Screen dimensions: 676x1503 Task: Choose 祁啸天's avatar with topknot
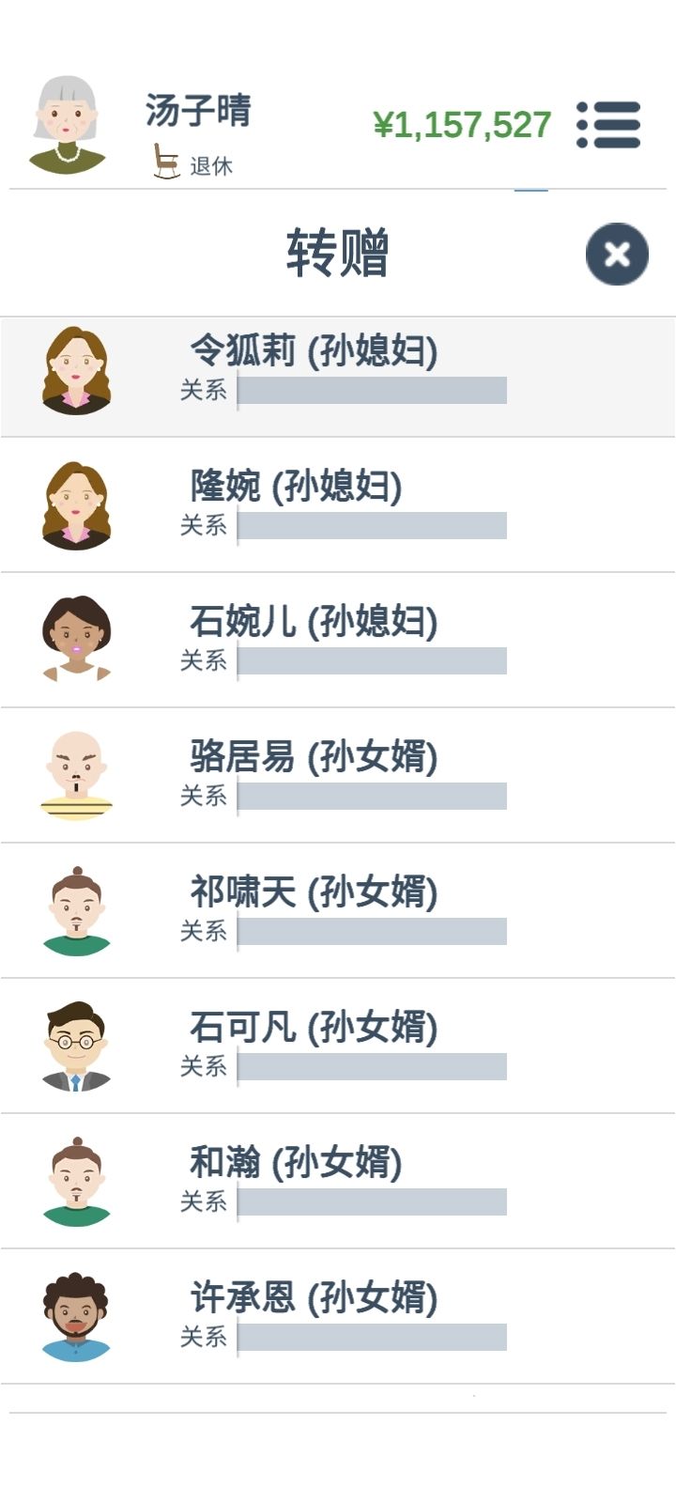pos(76,911)
